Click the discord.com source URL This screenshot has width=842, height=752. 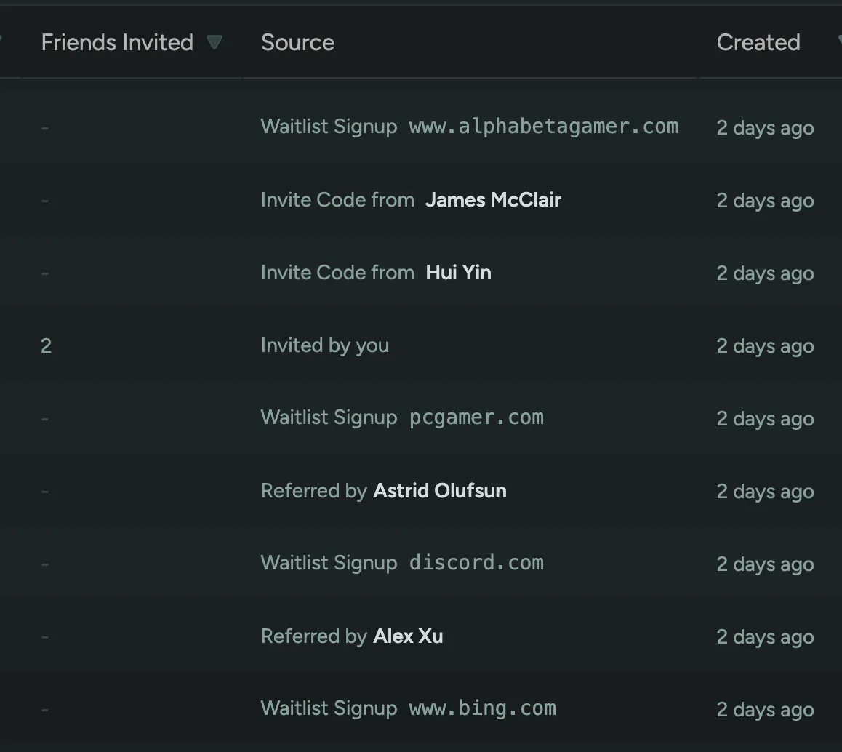(476, 563)
